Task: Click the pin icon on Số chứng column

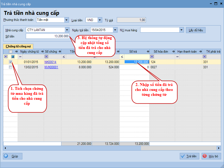Action: coord(59,52)
